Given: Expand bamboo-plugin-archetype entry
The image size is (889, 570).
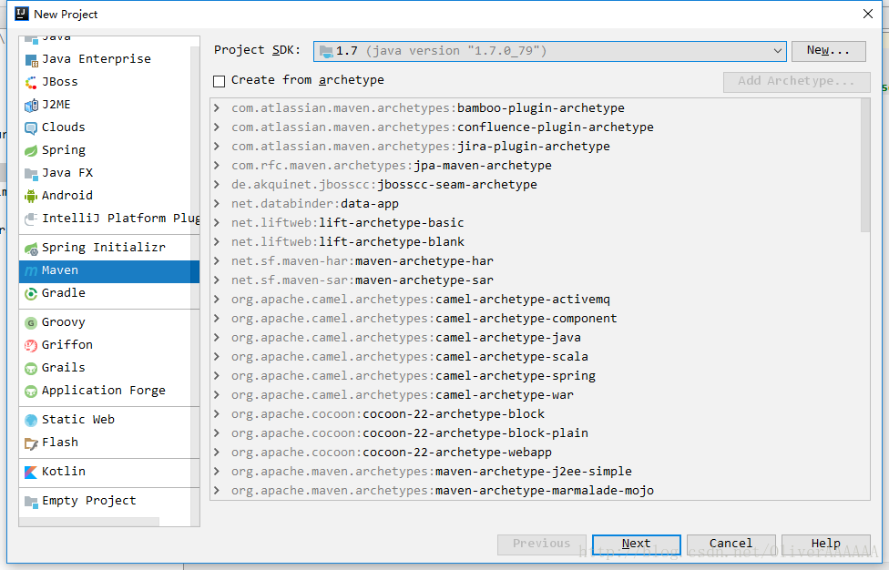Looking at the screenshot, I should click(x=217, y=107).
